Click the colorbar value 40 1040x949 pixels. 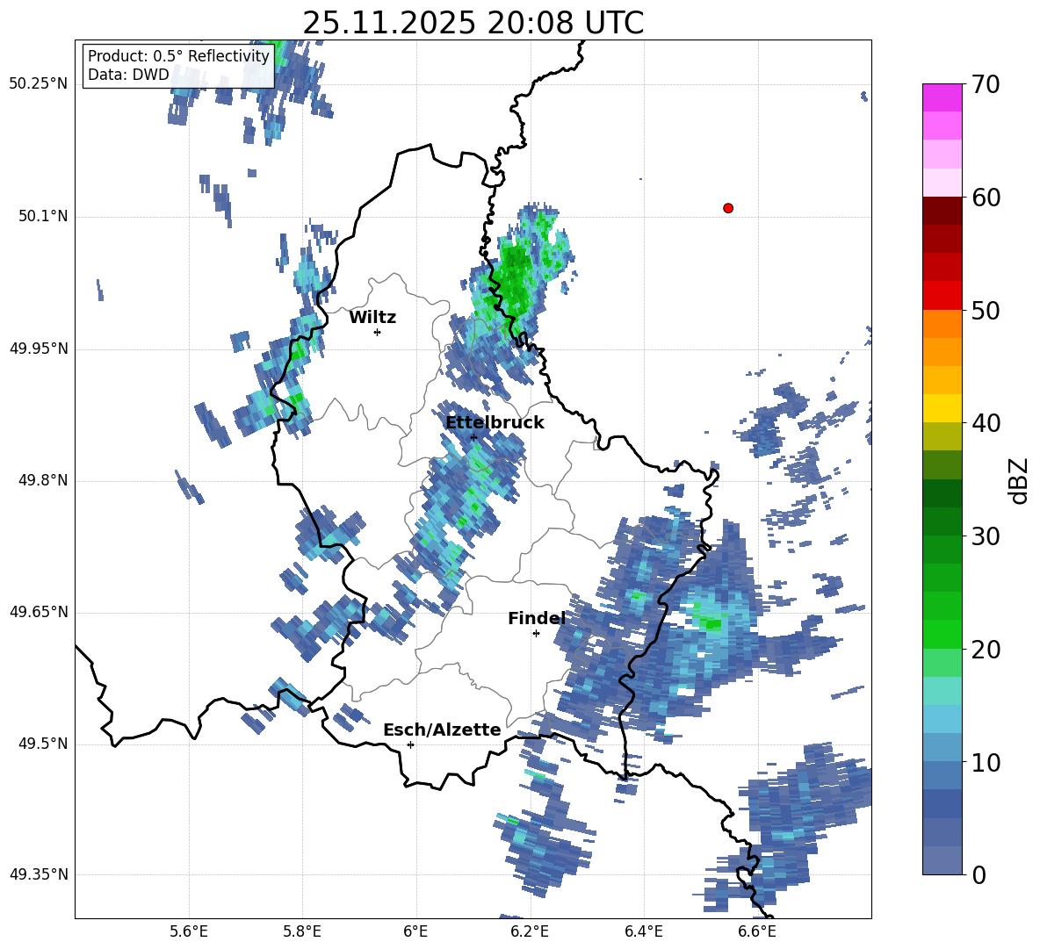(986, 423)
